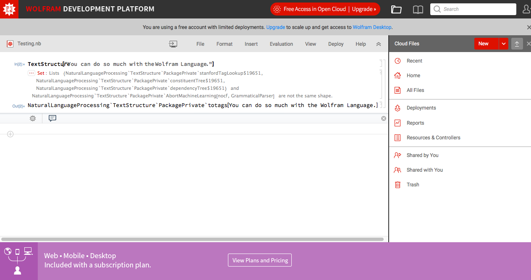This screenshot has width=531, height=280.
Task: Add a new cell with plus icon
Action: coord(10,134)
